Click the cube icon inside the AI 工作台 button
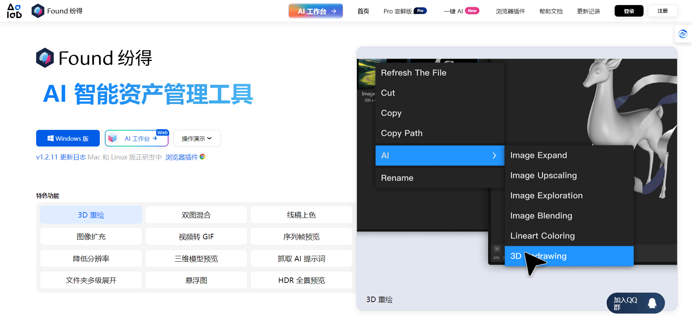The image size is (692, 328). pos(112,138)
